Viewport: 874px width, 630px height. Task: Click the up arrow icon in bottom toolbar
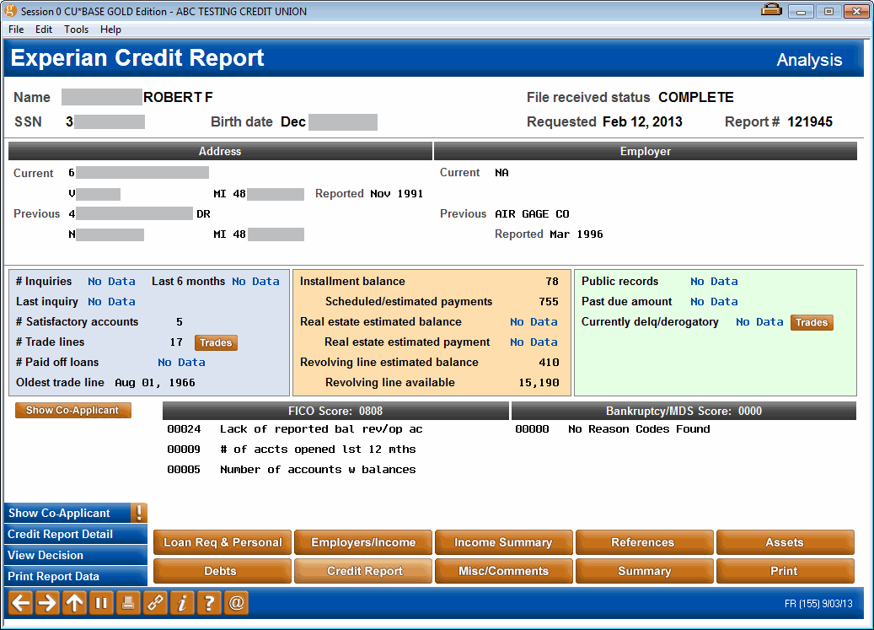point(74,603)
